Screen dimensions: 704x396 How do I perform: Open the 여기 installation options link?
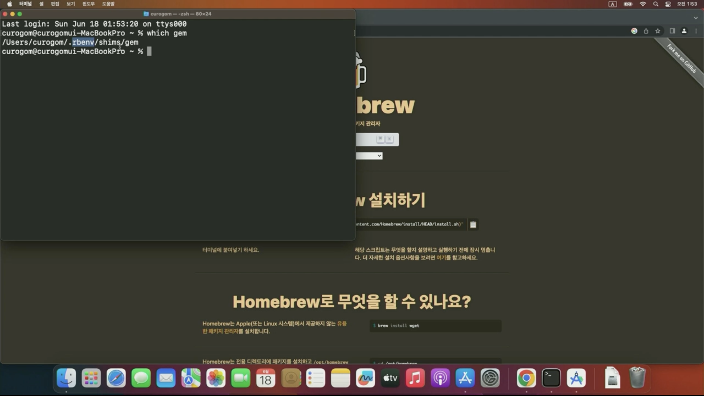[441, 258]
